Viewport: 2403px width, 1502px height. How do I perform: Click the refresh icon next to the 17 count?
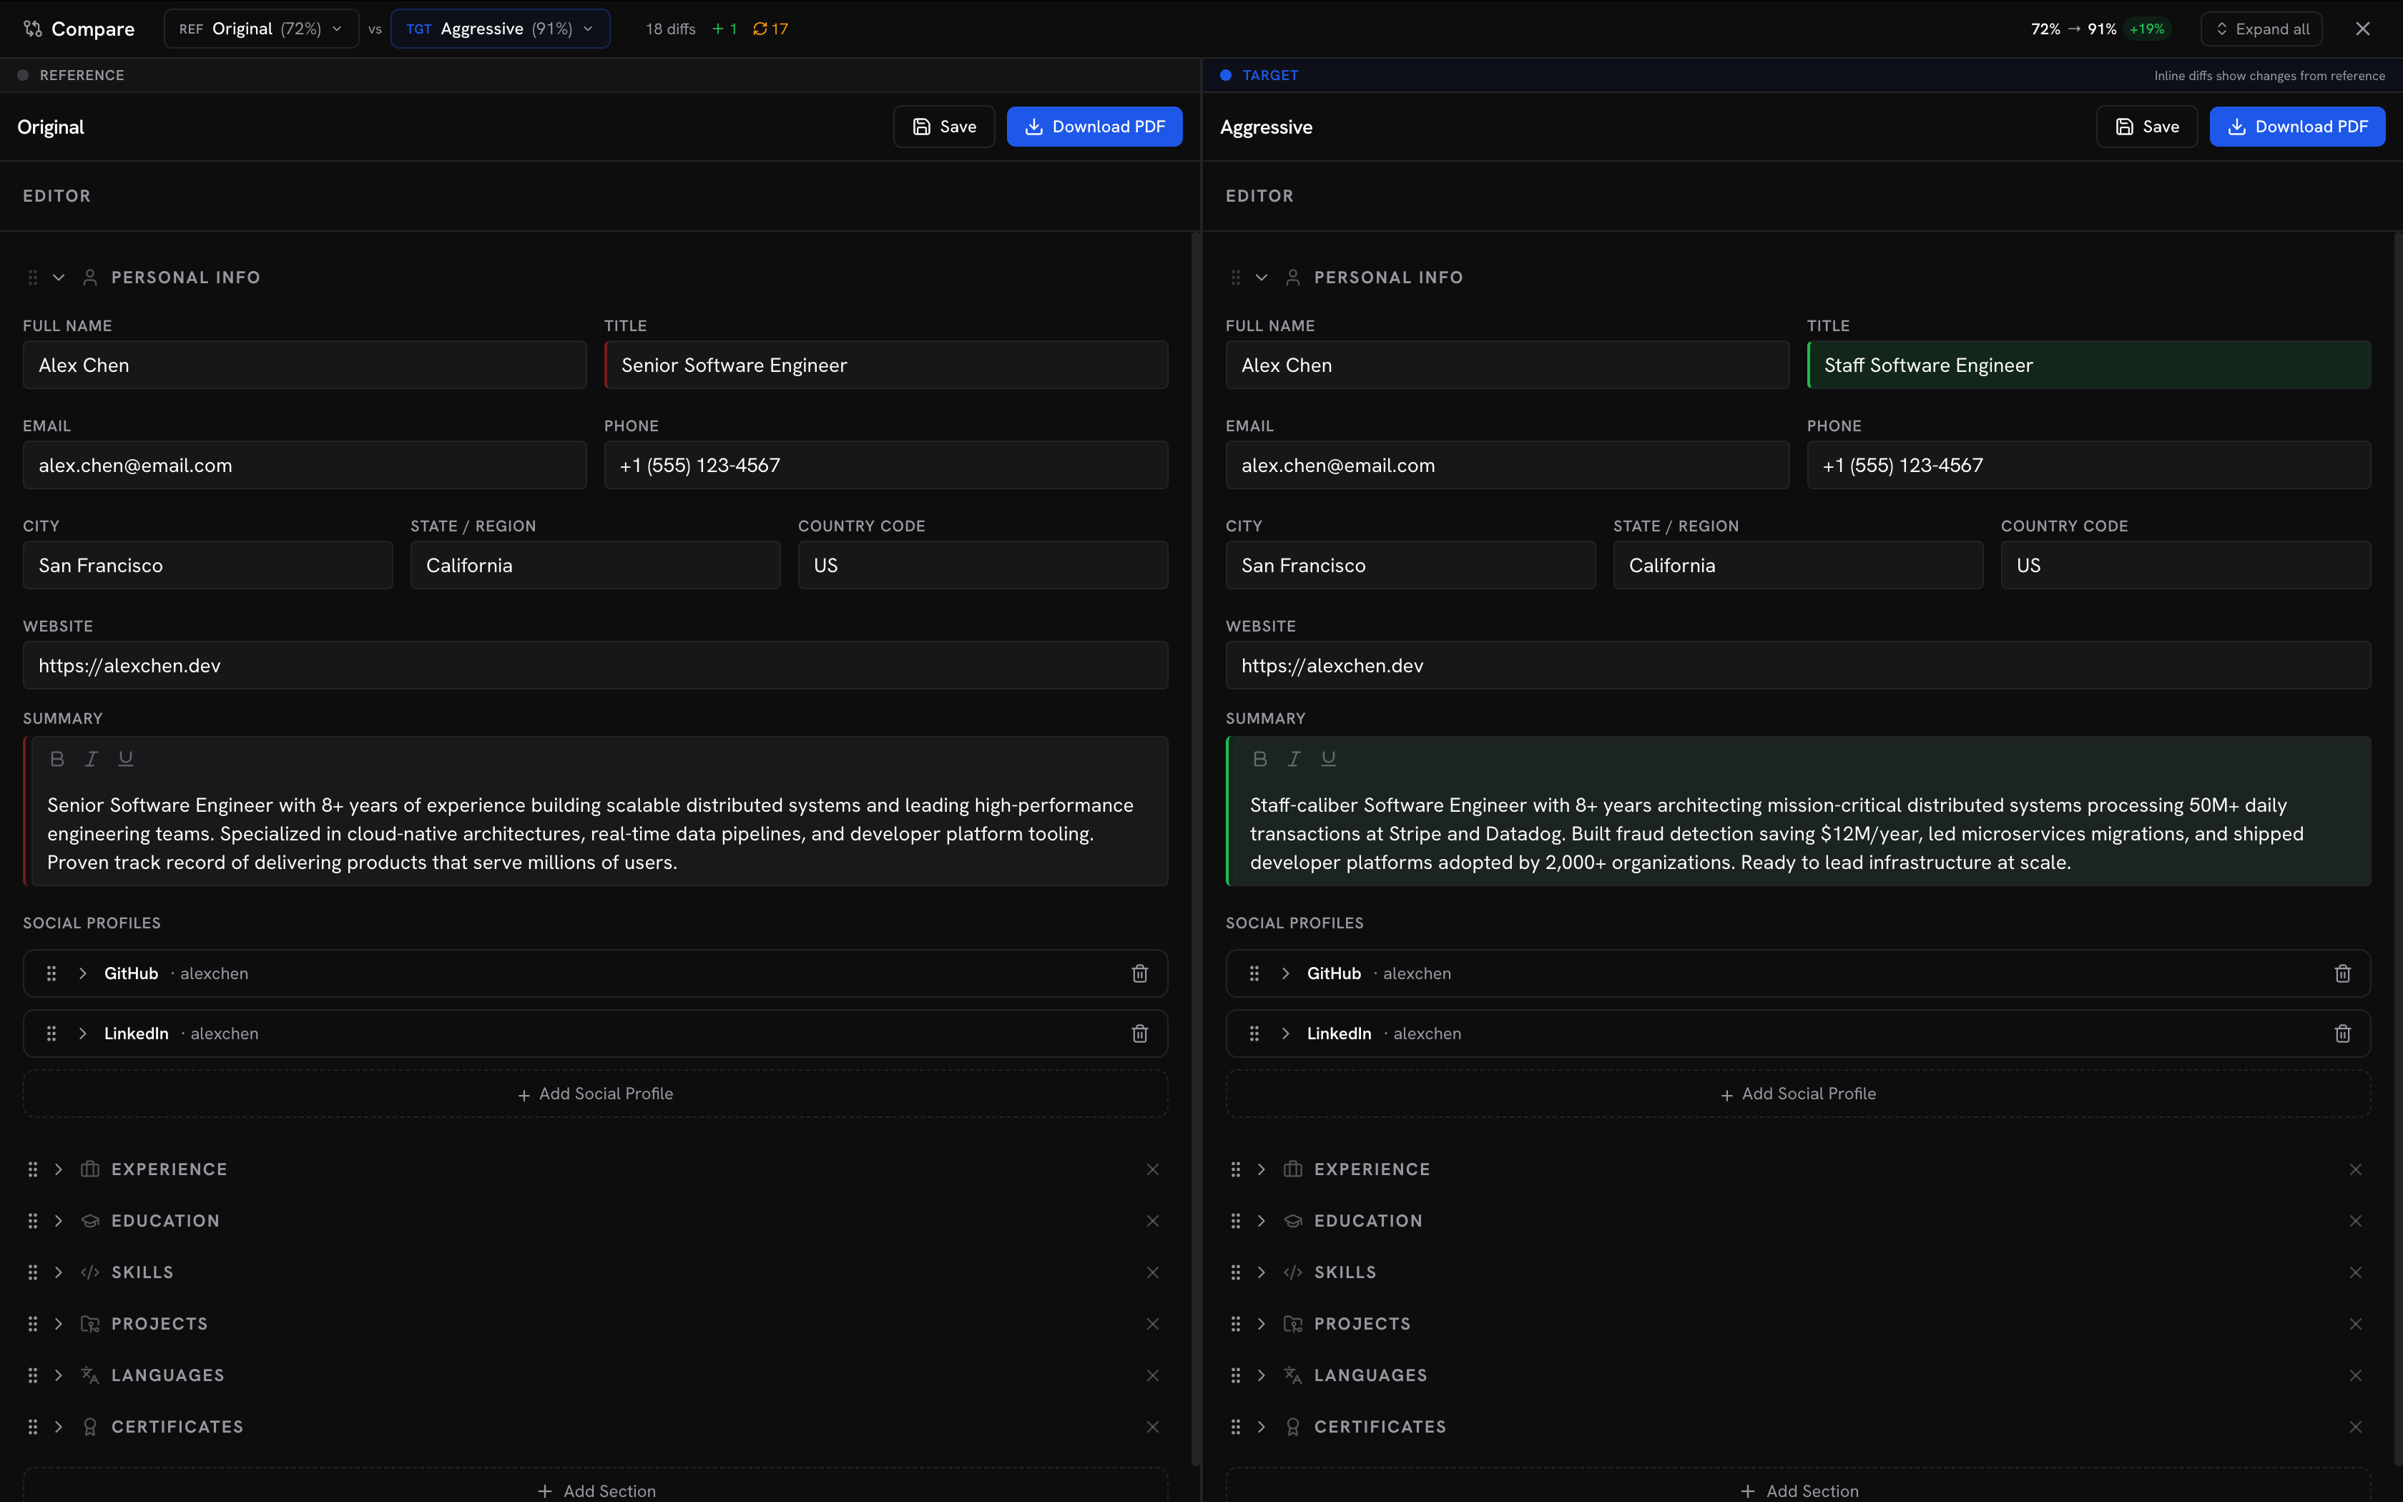click(761, 29)
